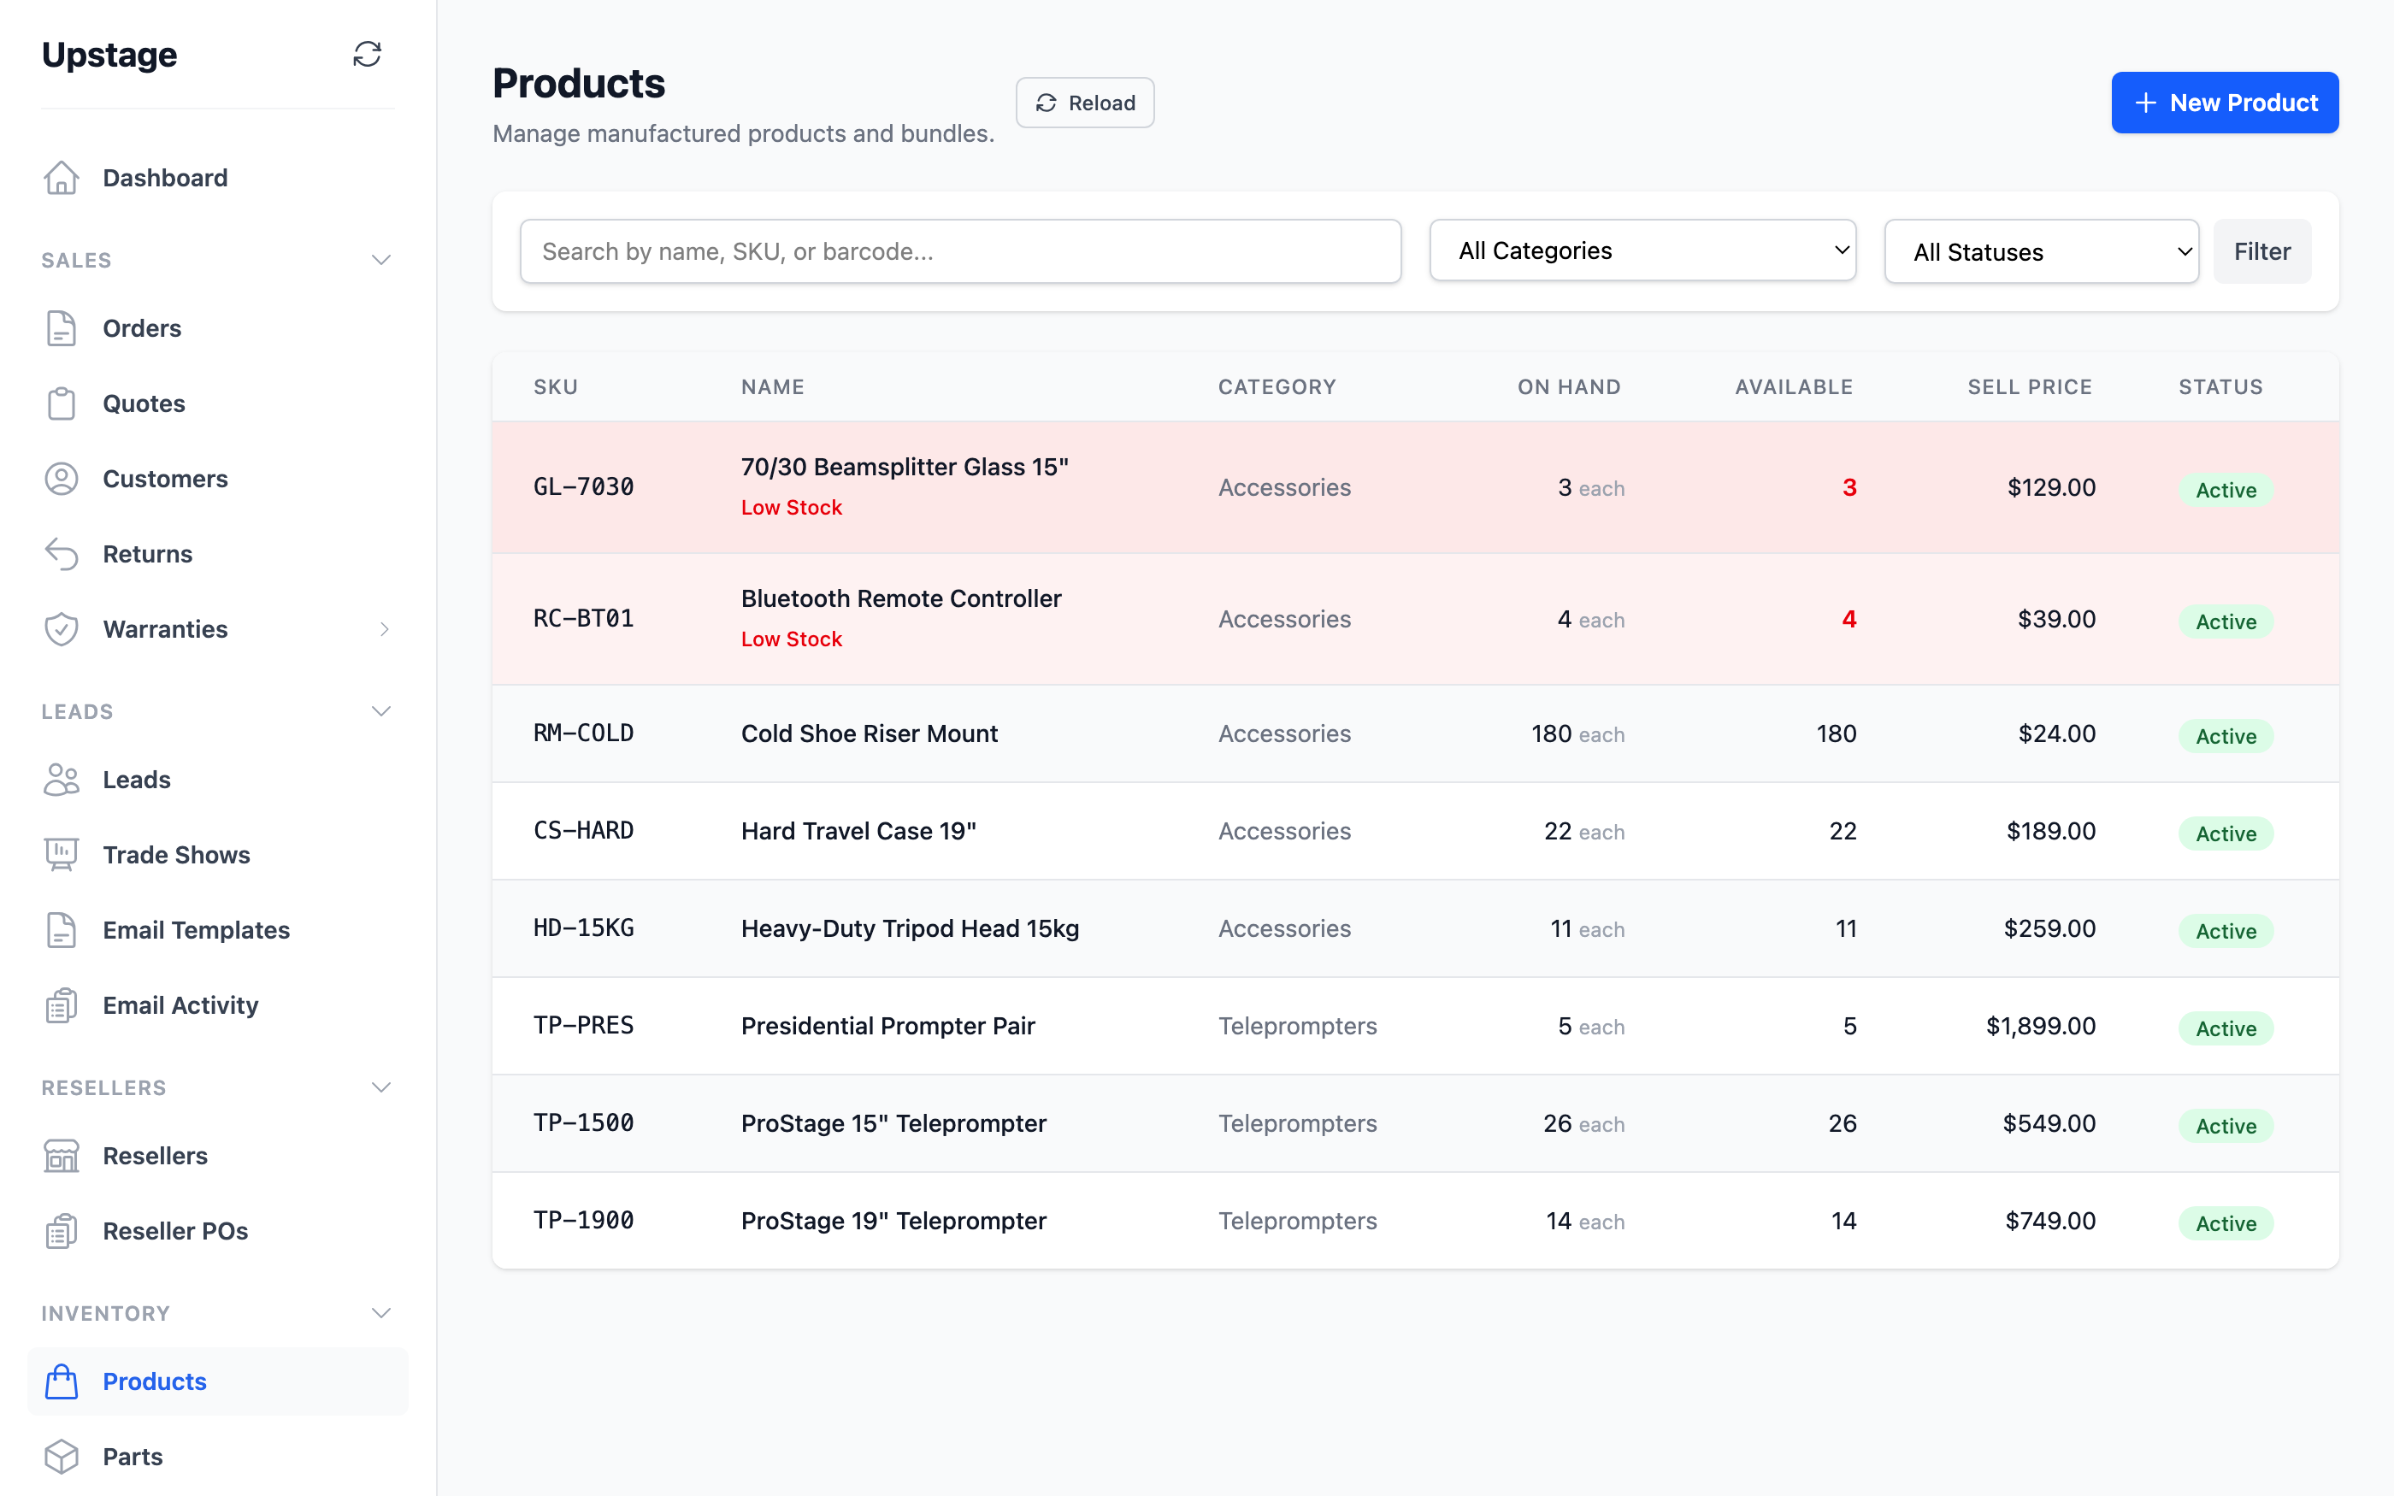Click the Trade Shows presentation icon

pyautogui.click(x=62, y=855)
